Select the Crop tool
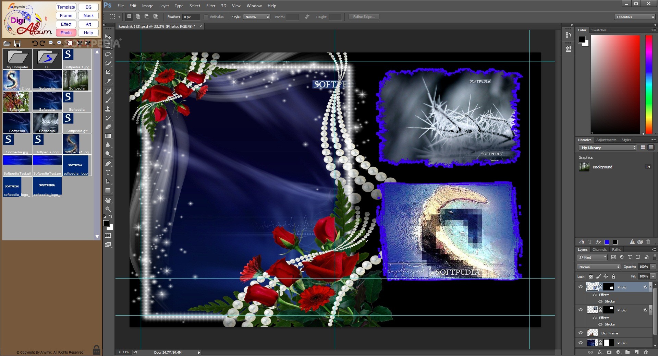658x356 pixels. 108,72
